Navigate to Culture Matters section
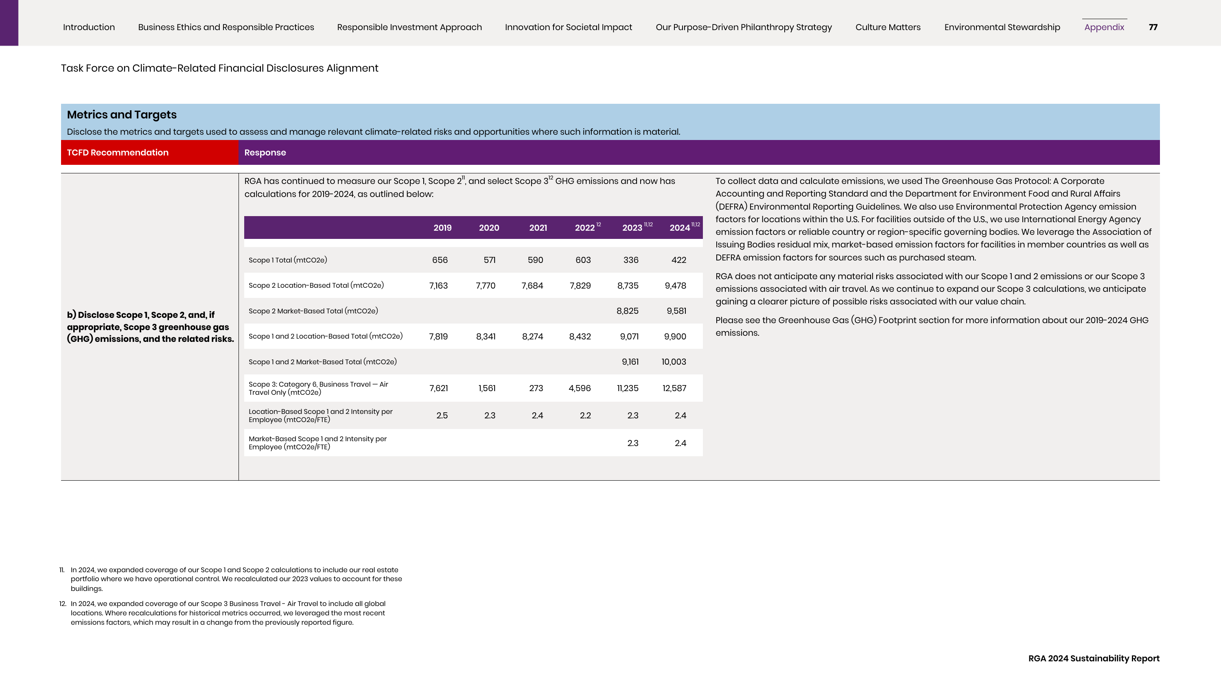 (888, 27)
